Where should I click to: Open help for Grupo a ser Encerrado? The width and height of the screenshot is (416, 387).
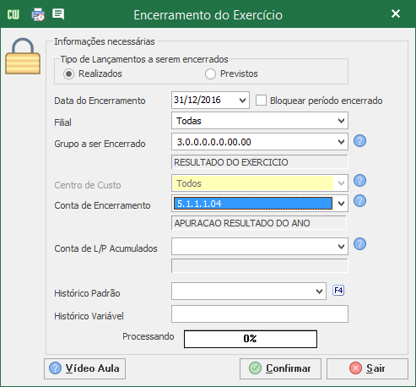coord(359,141)
